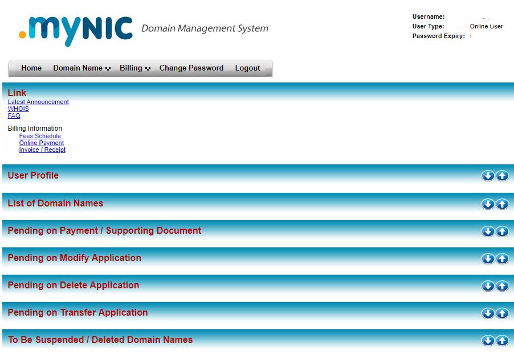Image resolution: width=514 pixels, height=356 pixels.
Task: Click up arrow for Pending on Modify Application
Action: [x=502, y=259]
